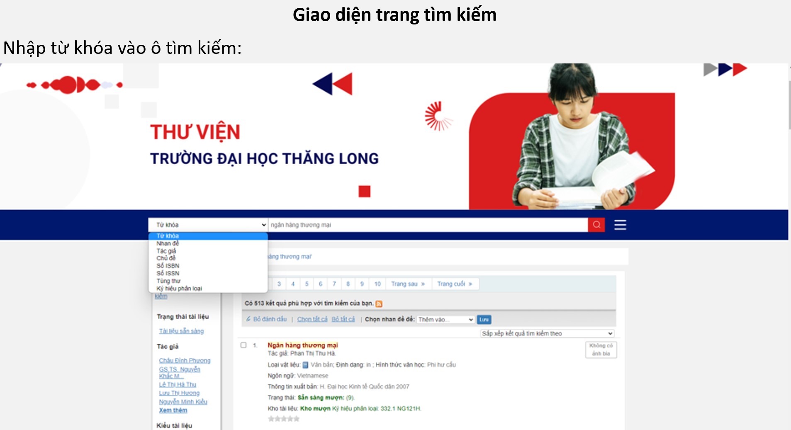Screen dimensions: 791x430
Task: Go to results page 5
Action: coord(307,284)
